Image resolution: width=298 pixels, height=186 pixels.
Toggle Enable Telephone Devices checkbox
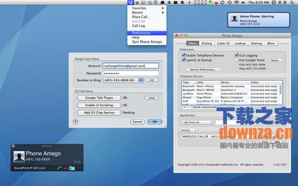(x=184, y=55)
